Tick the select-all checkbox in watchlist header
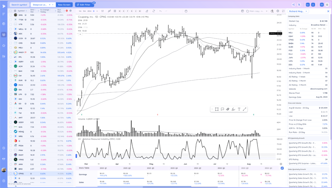Screen dimensions: 332x188 (11, 11)
